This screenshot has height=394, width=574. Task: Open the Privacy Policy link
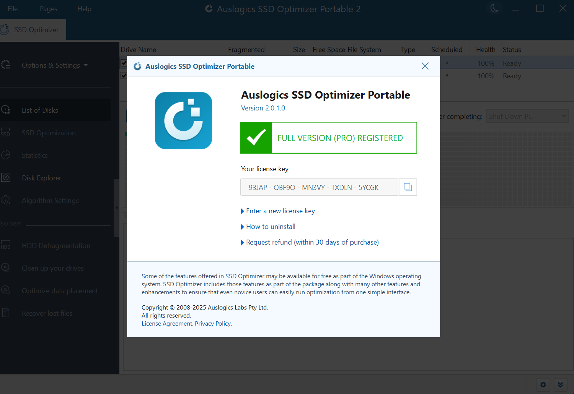pyautogui.click(x=213, y=323)
